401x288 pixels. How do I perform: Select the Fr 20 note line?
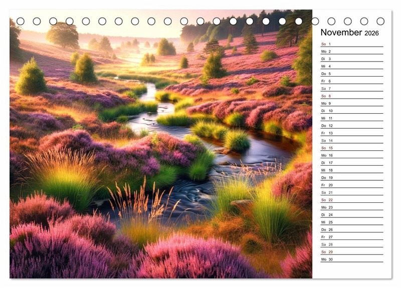(x=351, y=185)
